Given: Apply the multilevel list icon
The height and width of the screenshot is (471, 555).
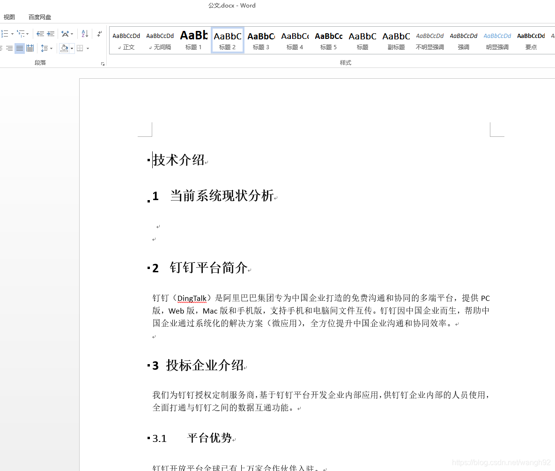Looking at the screenshot, I should point(21,33).
